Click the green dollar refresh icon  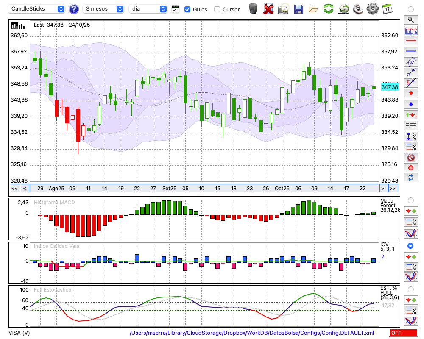(x=343, y=8)
